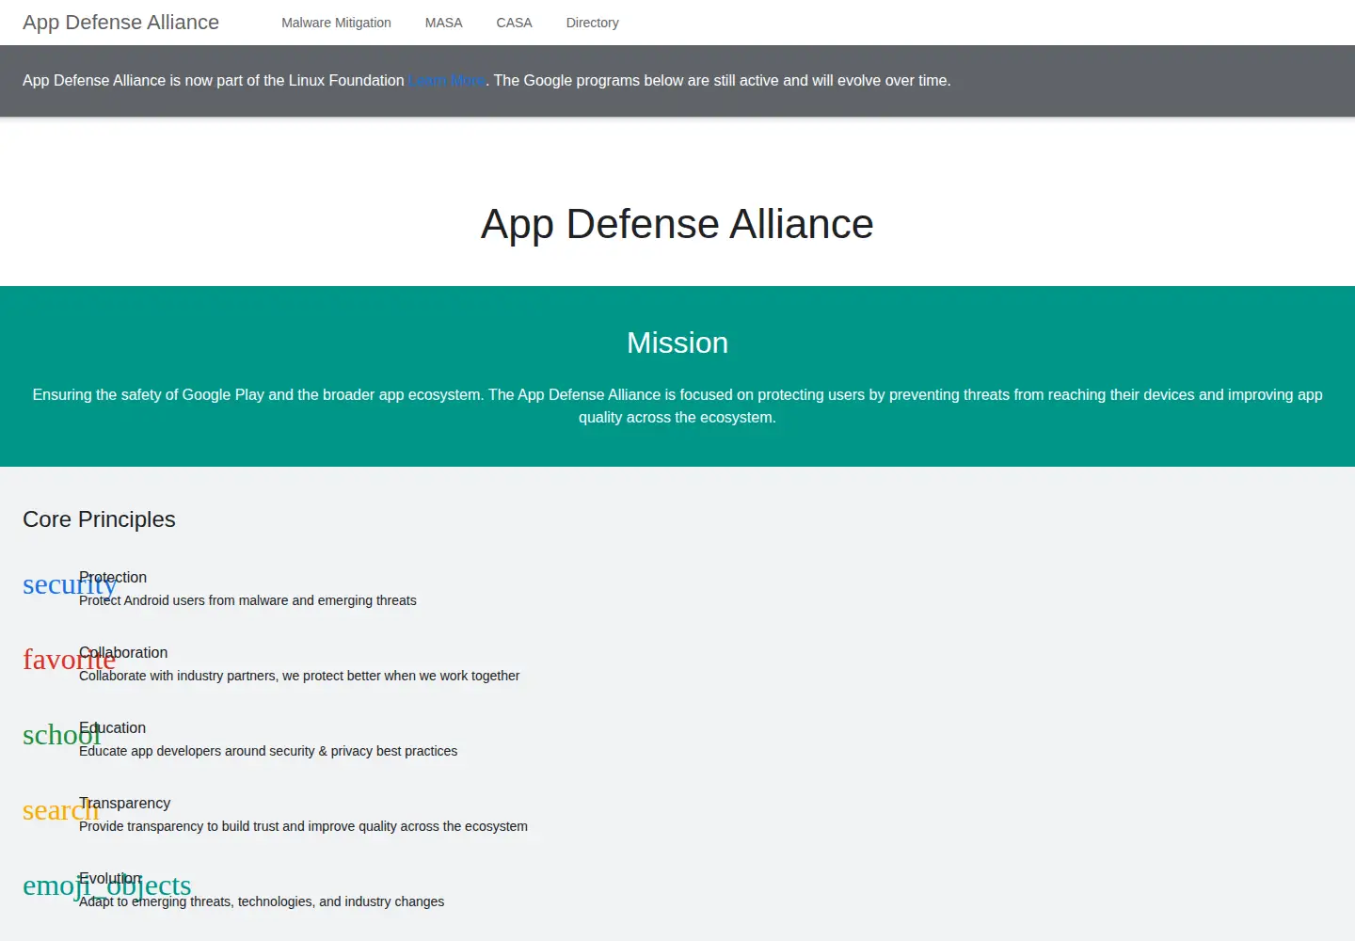Click "Adapt to emerging threats" description
Image resolution: width=1355 pixels, height=941 pixels.
click(x=262, y=901)
